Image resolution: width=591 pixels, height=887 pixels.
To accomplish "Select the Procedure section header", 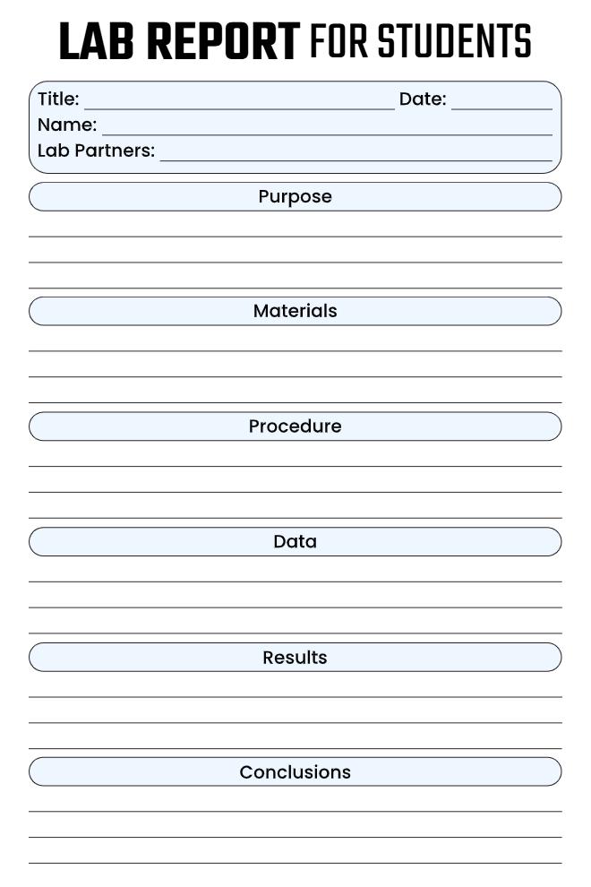I will 295,426.
